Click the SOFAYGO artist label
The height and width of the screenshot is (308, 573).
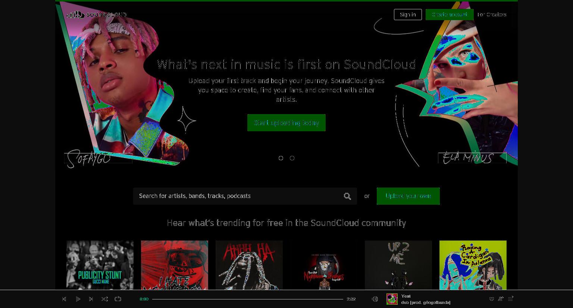click(98, 158)
